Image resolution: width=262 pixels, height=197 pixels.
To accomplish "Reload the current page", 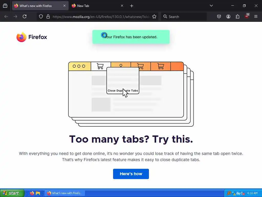I will click(x=25, y=17).
